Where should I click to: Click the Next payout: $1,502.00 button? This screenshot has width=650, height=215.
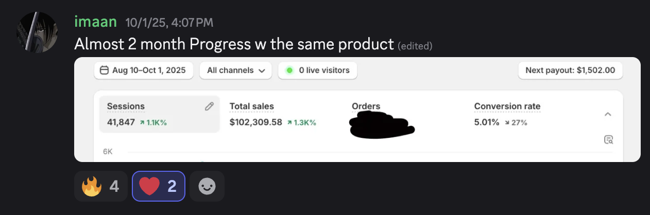570,70
